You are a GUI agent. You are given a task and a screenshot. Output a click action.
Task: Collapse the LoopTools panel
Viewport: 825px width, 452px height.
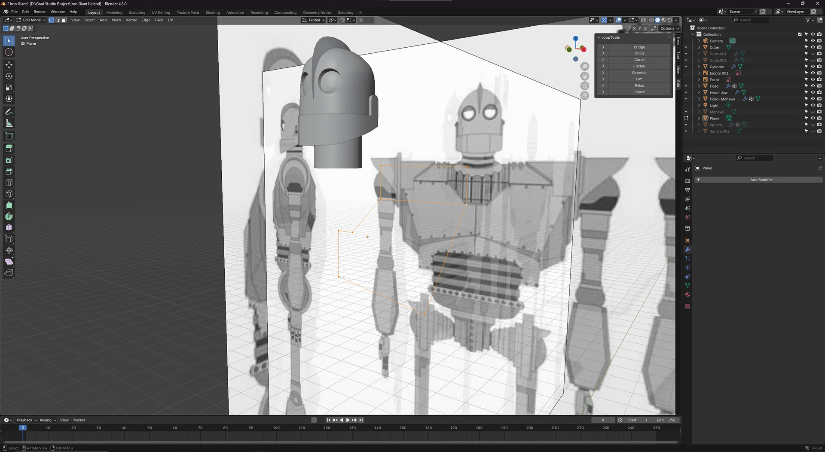click(599, 37)
